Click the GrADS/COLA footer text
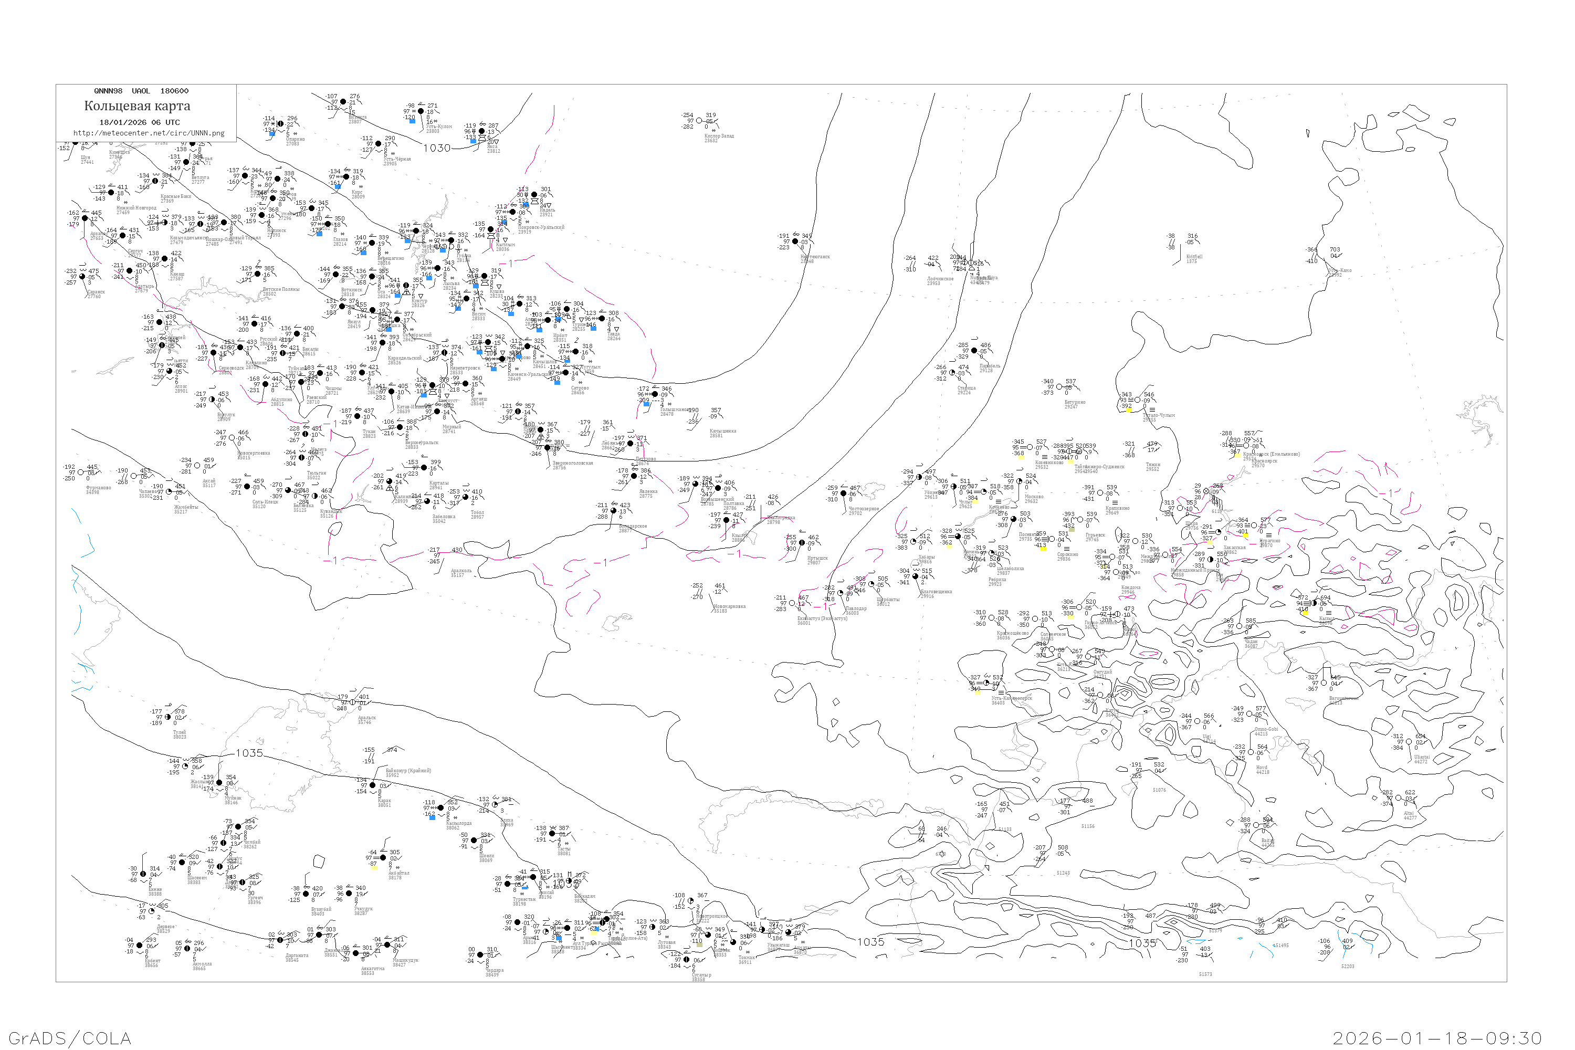 (x=70, y=1038)
